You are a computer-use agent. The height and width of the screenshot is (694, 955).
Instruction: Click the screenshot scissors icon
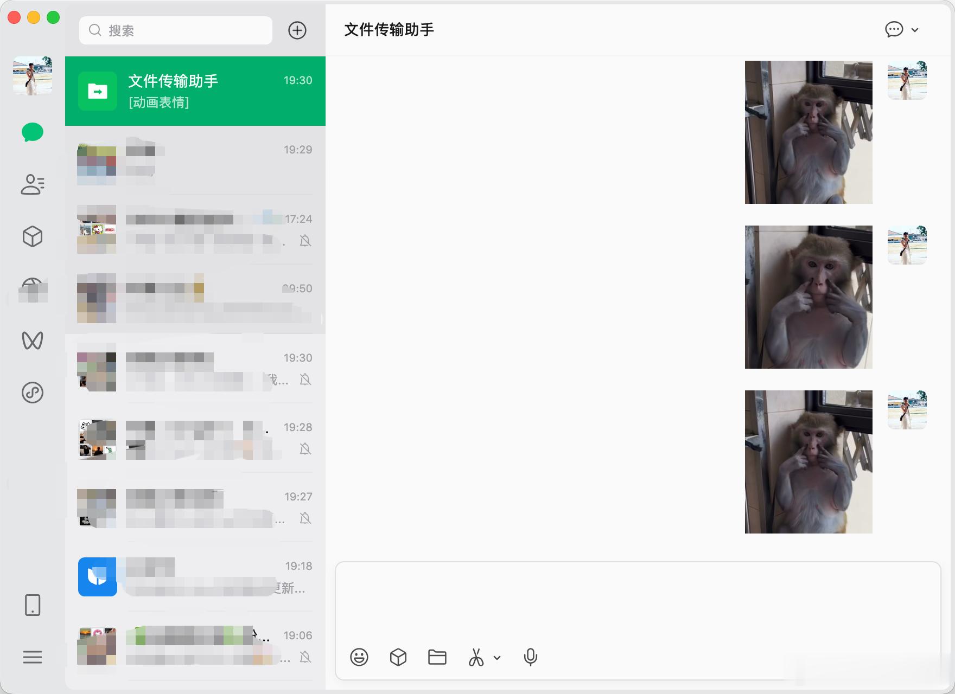point(476,657)
